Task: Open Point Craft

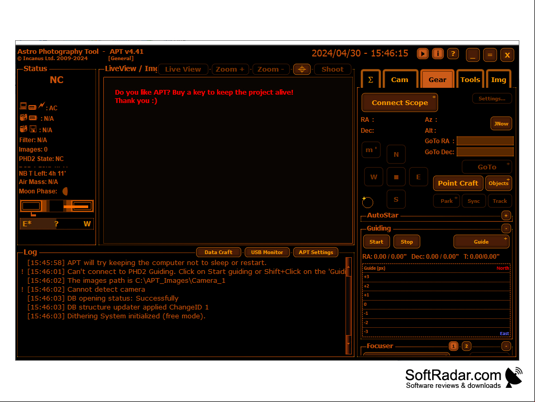Action: click(458, 183)
